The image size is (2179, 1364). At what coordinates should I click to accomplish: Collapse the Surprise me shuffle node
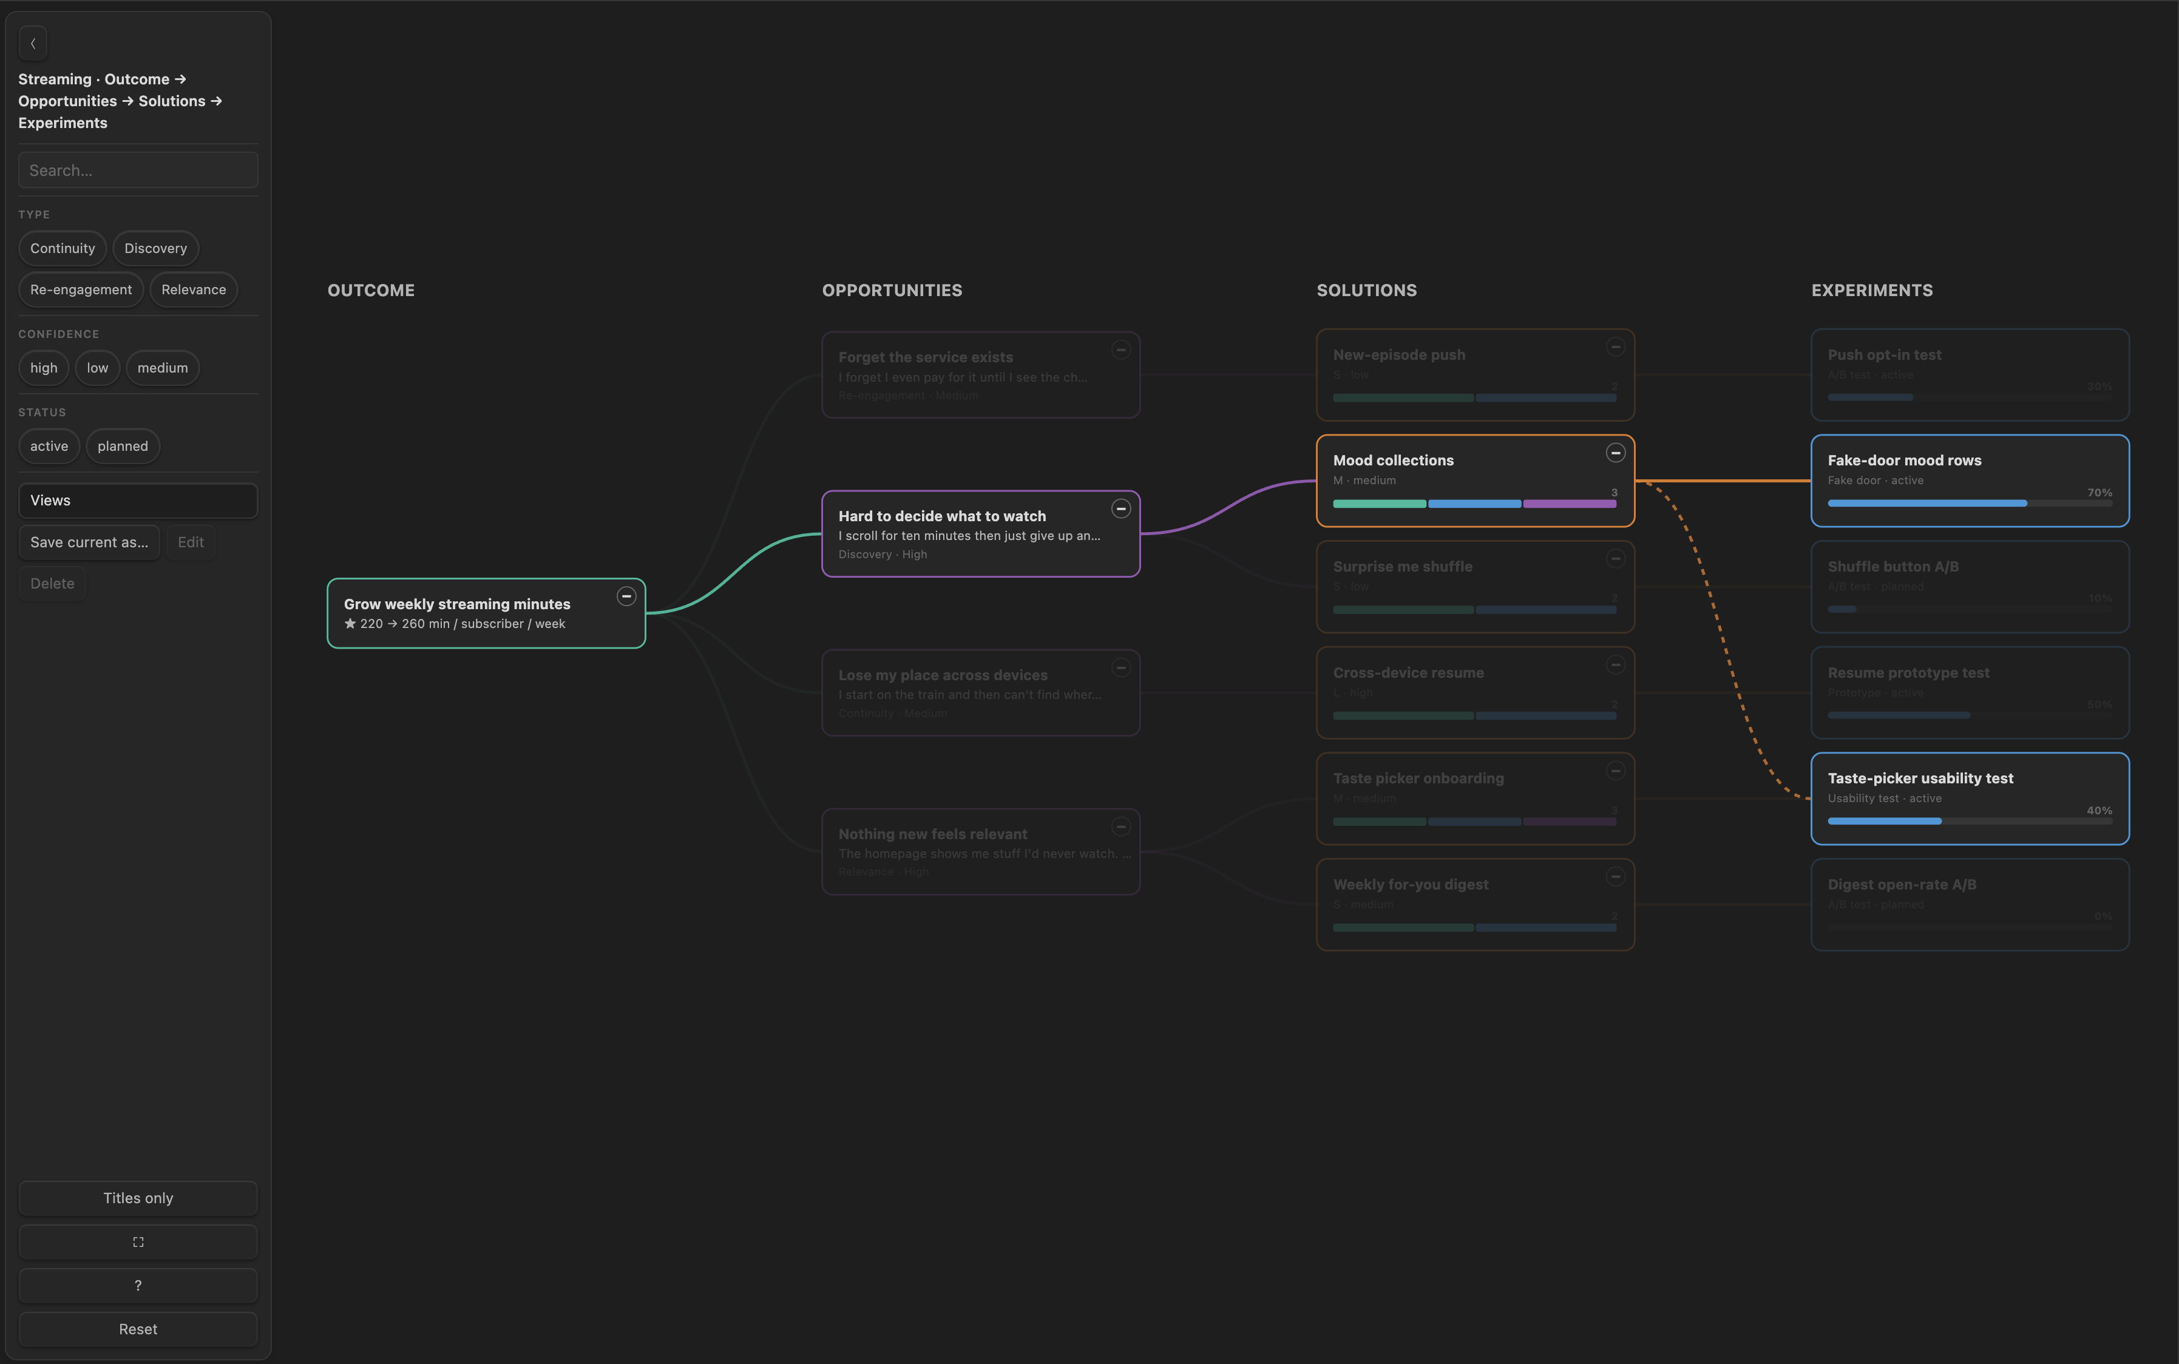(1615, 559)
